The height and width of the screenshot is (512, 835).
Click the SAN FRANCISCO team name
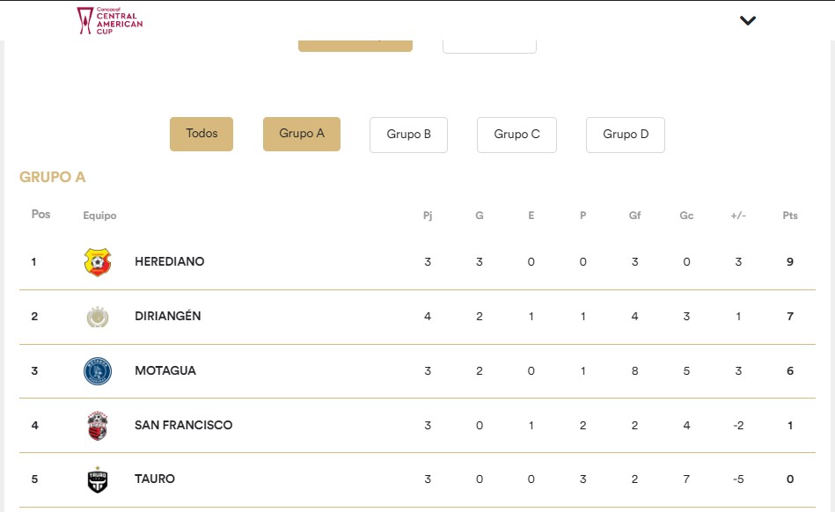pyautogui.click(x=183, y=425)
